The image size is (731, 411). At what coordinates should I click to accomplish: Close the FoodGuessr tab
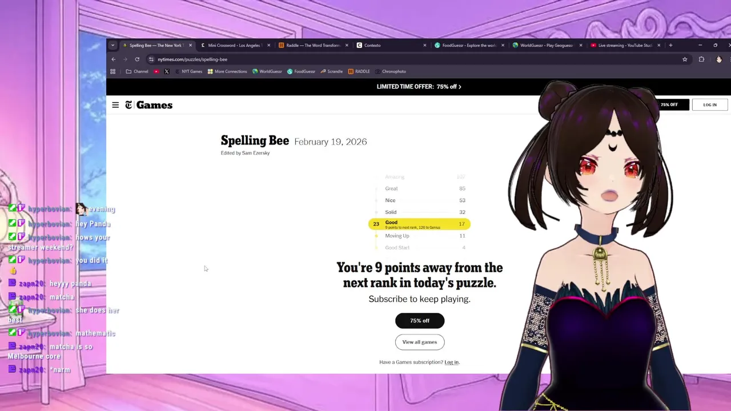503,45
